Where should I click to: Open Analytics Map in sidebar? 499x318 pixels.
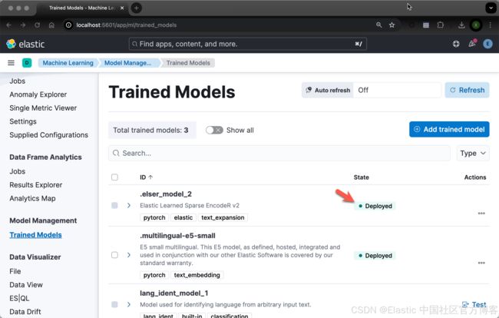pos(32,198)
